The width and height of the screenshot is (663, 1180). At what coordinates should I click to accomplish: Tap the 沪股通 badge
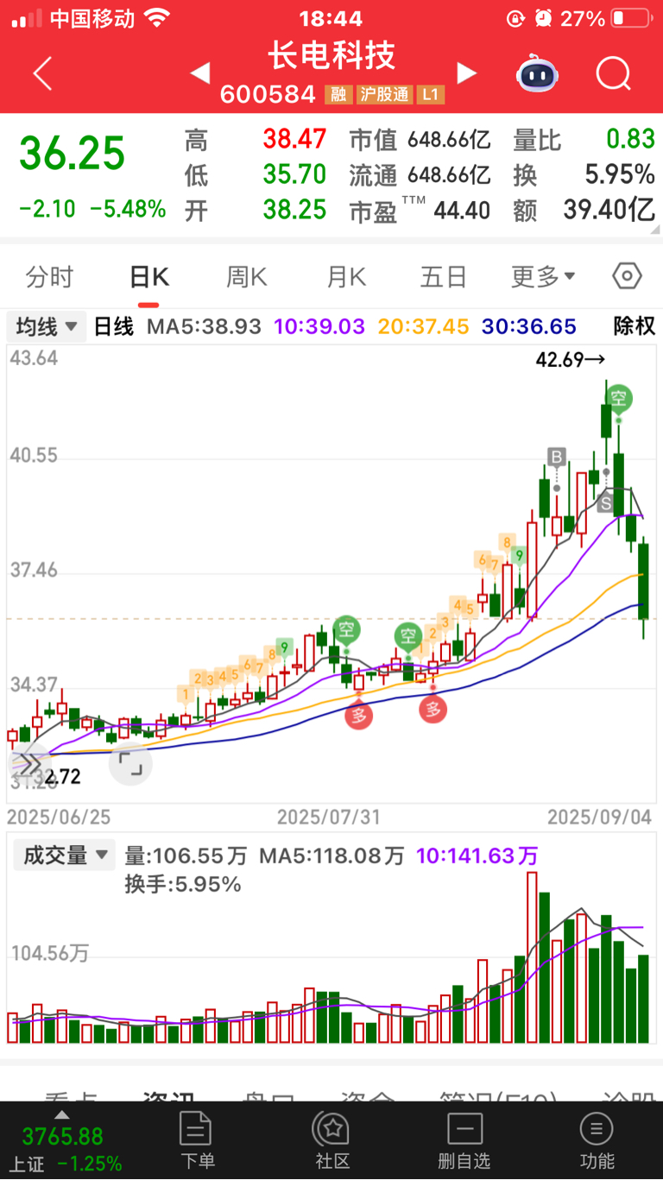(384, 95)
